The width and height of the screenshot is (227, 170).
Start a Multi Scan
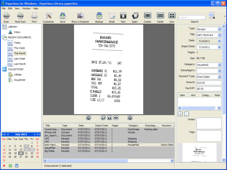[x=20, y=16]
